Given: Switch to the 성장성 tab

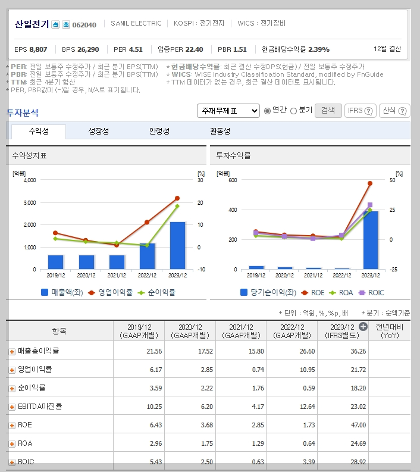Looking at the screenshot, I should point(98,132).
